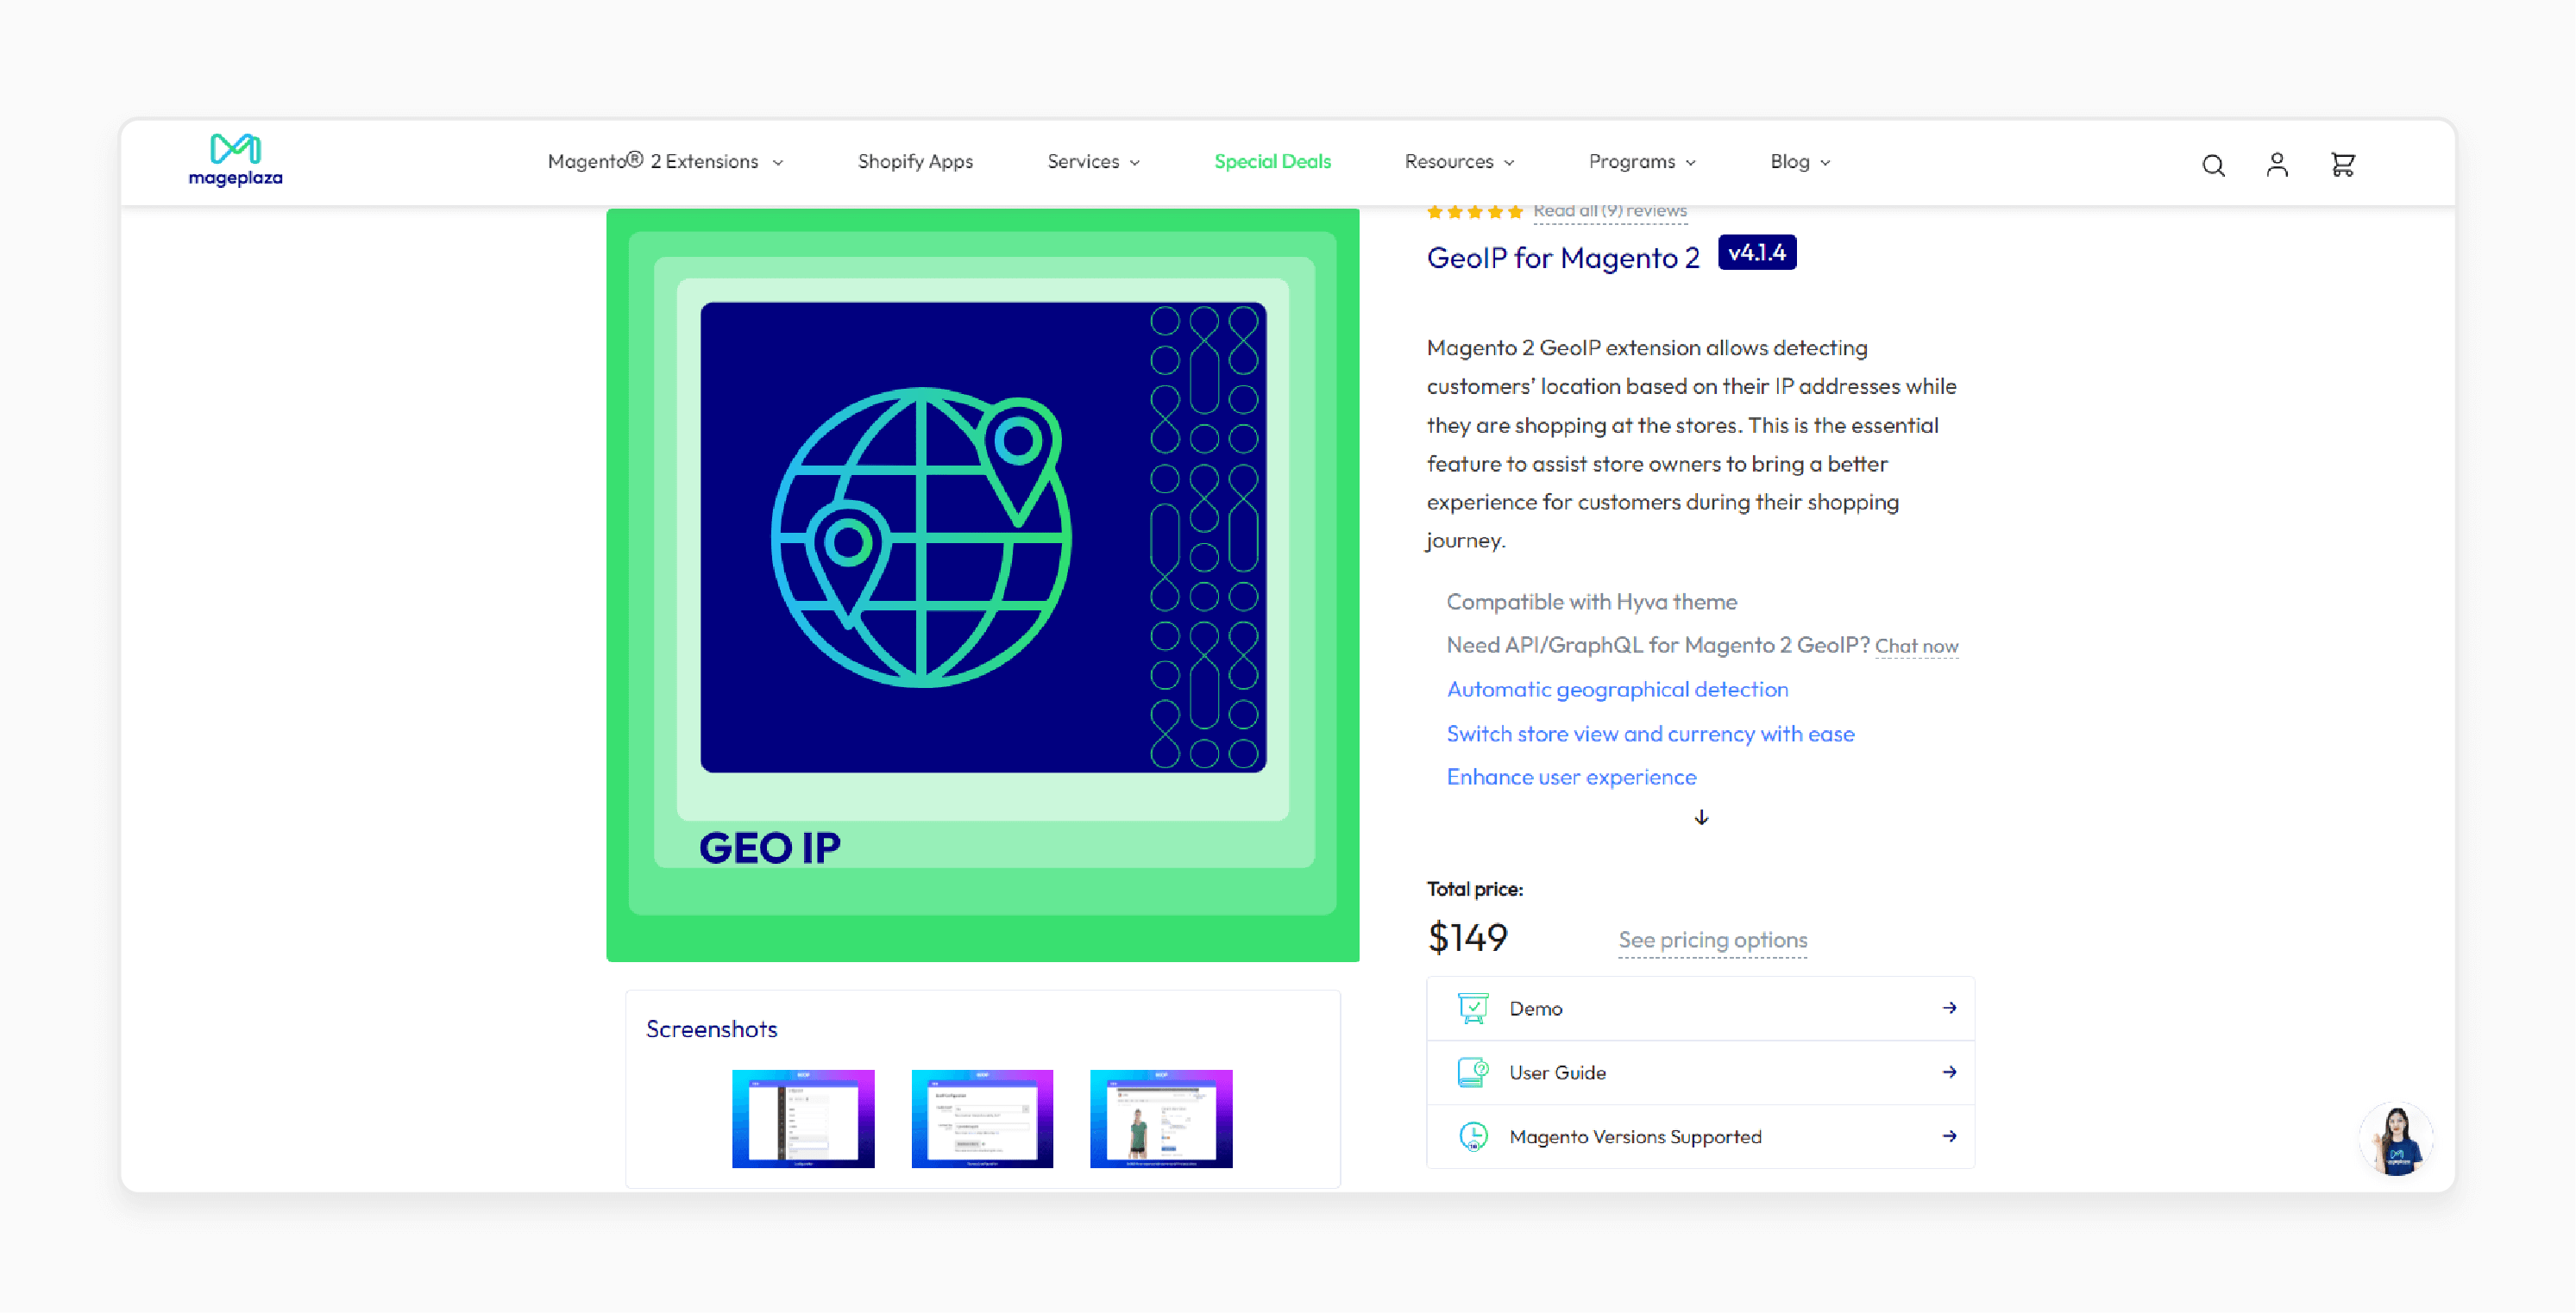Select the second product screenshot thumbnail
Viewport: 2576px width, 1313px height.
click(x=982, y=1114)
